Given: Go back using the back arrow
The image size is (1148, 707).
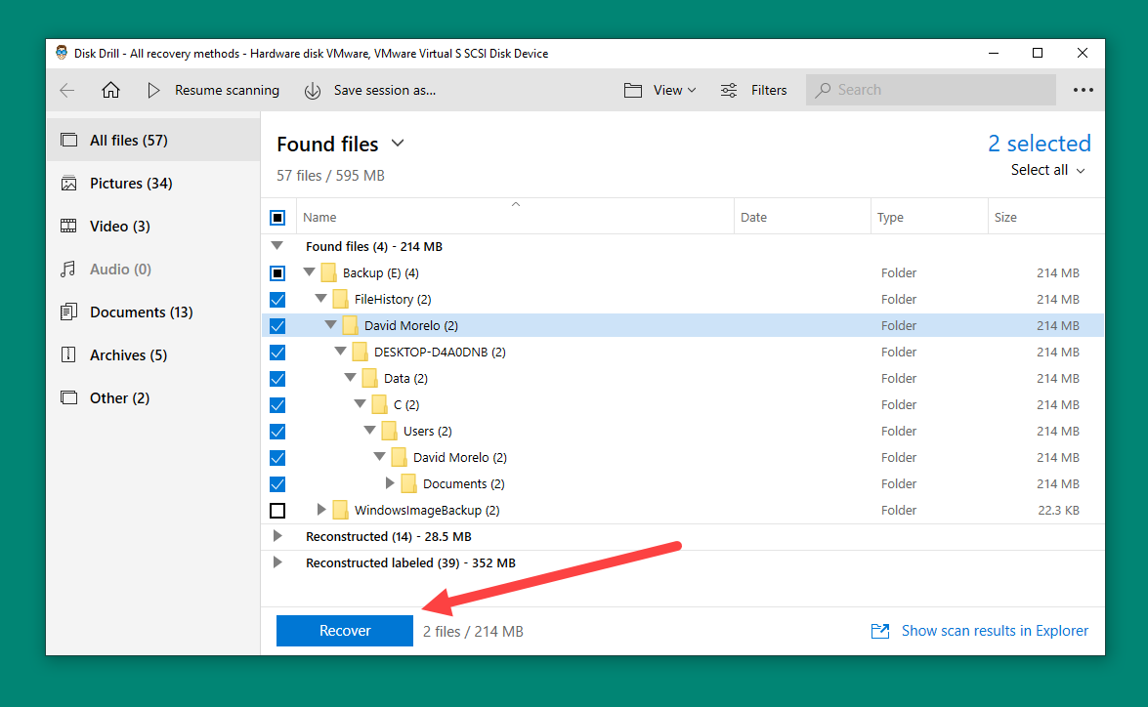Looking at the screenshot, I should (67, 90).
